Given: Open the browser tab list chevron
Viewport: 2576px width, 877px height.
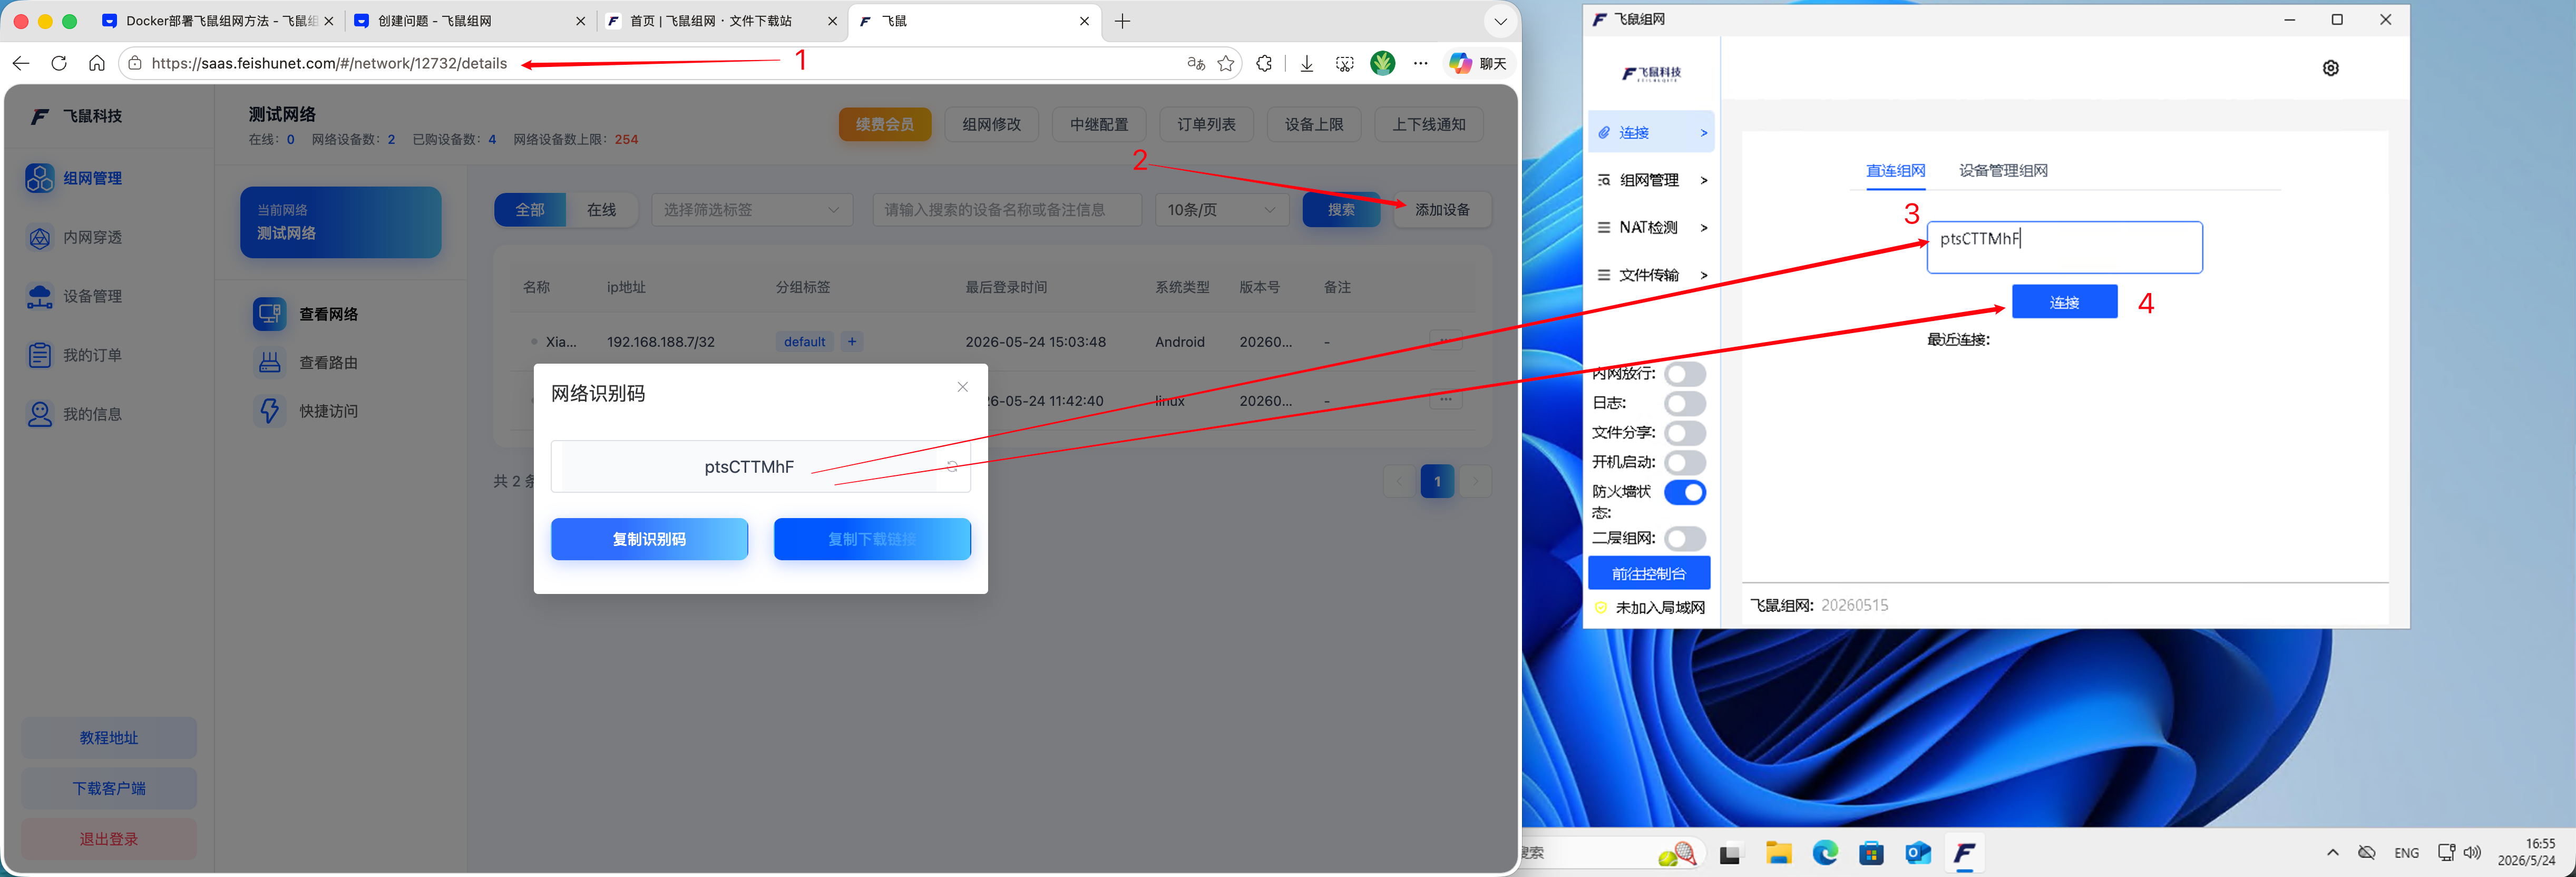Looking at the screenshot, I should (x=1500, y=21).
